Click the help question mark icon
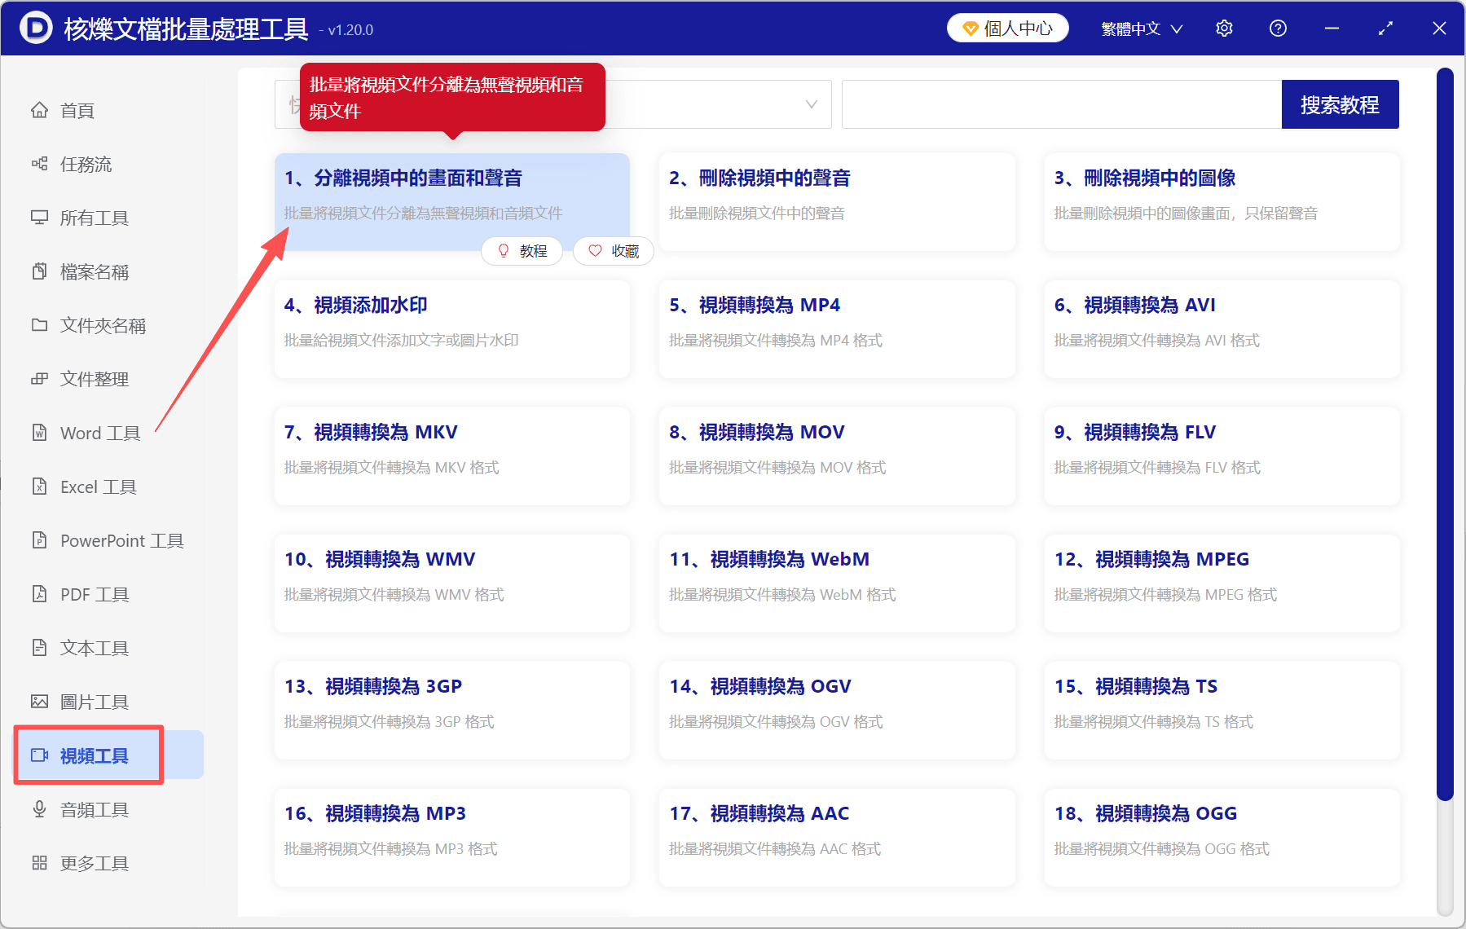This screenshot has height=929, width=1466. (x=1277, y=28)
